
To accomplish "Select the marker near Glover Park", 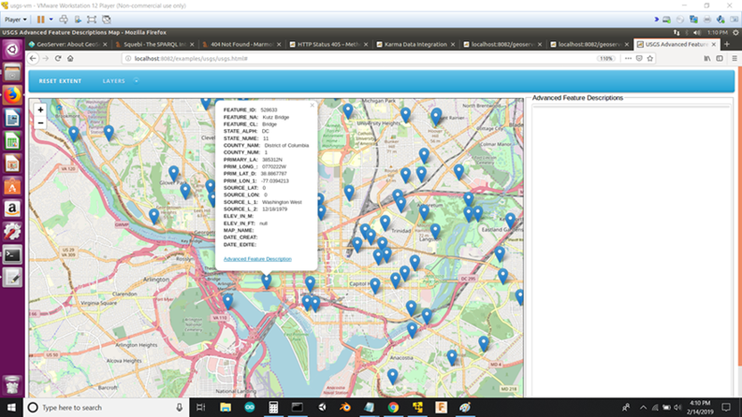I will [x=174, y=174].
